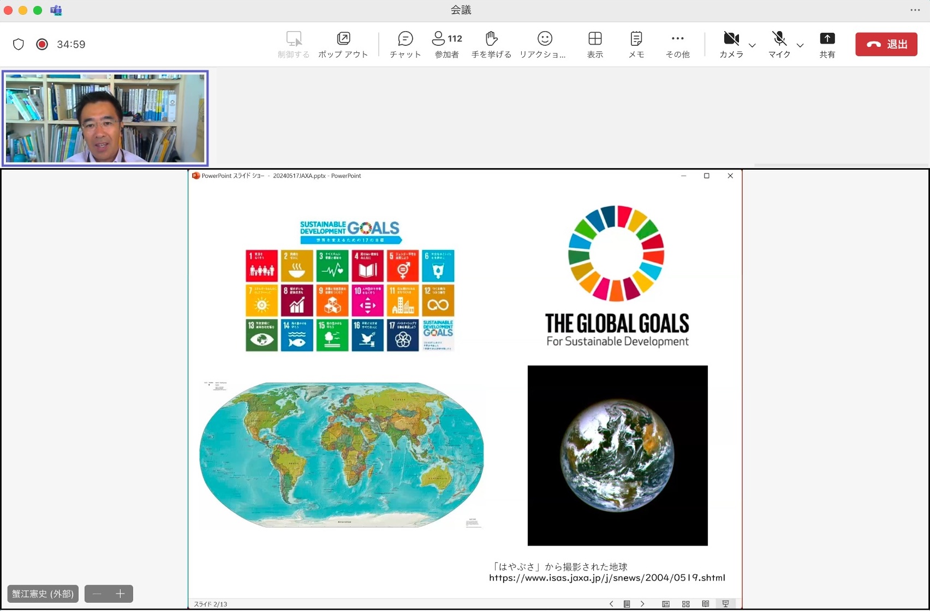Click the SDG 17 goals icon grid
930x611 pixels.
(350, 300)
